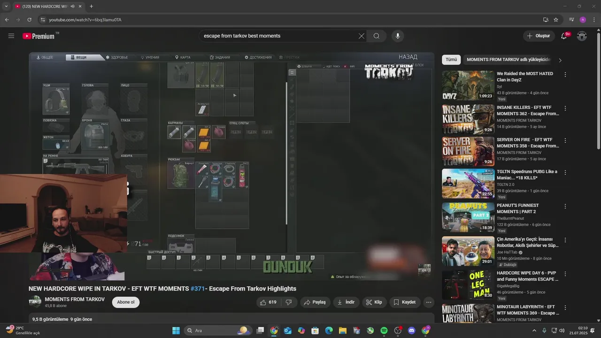Show hidden system tray icons
The width and height of the screenshot is (601, 338).
534,330
